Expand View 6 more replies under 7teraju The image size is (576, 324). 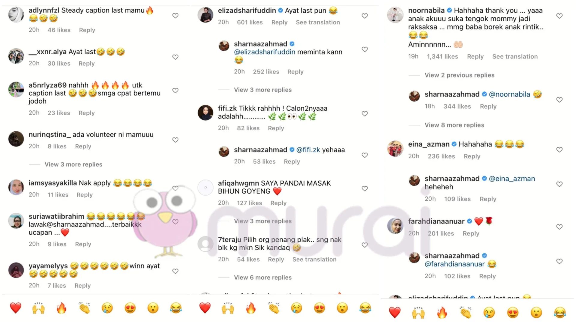click(263, 277)
